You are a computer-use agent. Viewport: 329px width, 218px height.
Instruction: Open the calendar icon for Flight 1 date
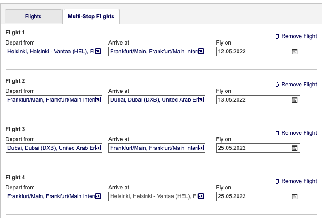click(x=295, y=52)
